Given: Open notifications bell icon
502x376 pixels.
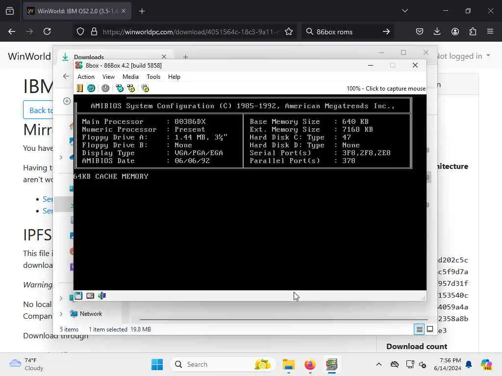Looking at the screenshot, I should 469,364.
